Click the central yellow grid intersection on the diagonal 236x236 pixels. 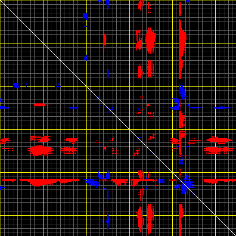pyautogui.click(x=129, y=129)
